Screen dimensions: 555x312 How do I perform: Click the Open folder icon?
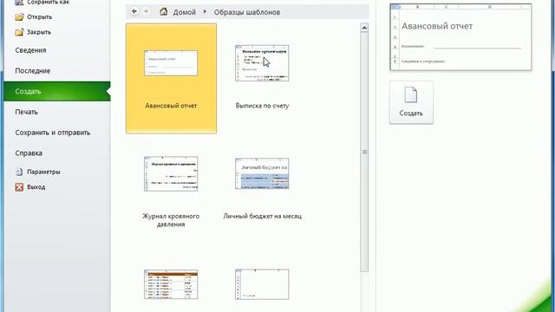pyautogui.click(x=19, y=17)
